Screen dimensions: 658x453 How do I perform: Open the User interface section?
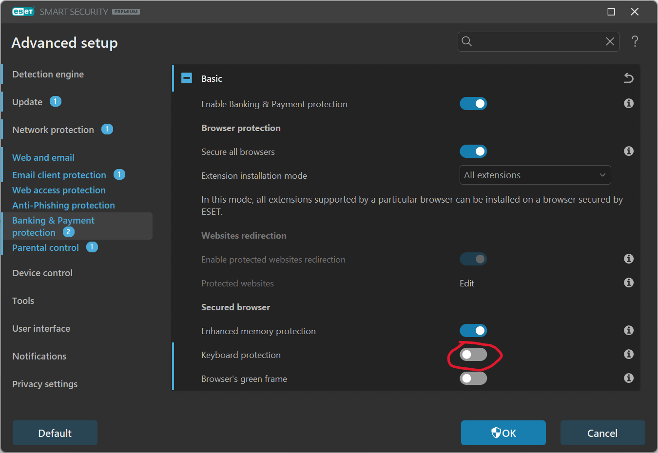tap(41, 328)
